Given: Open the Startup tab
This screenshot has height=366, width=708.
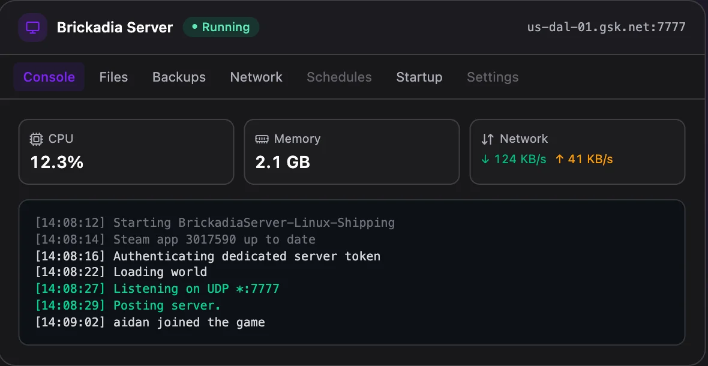Looking at the screenshot, I should (419, 77).
